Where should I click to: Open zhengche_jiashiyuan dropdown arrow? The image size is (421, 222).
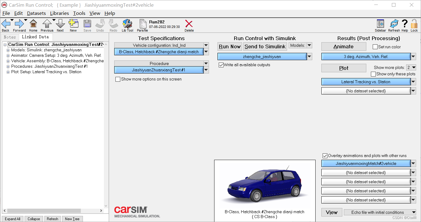coord(309,56)
